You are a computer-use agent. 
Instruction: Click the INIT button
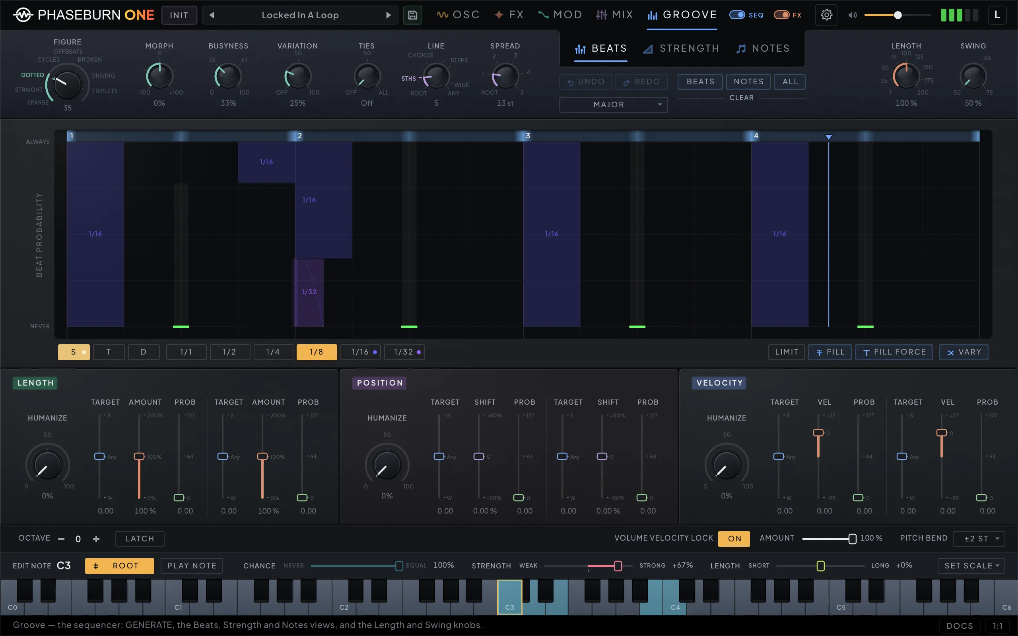(179, 15)
